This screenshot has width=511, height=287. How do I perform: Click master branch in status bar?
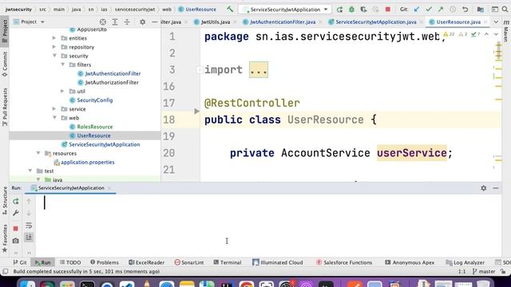[x=484, y=271]
